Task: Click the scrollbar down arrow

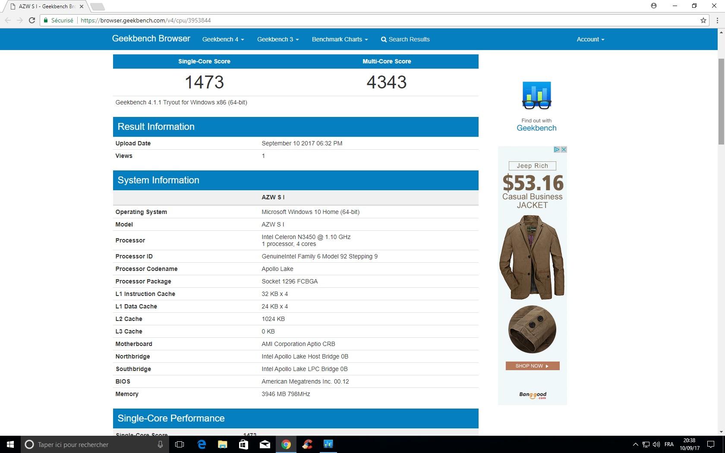Action: coord(721,432)
